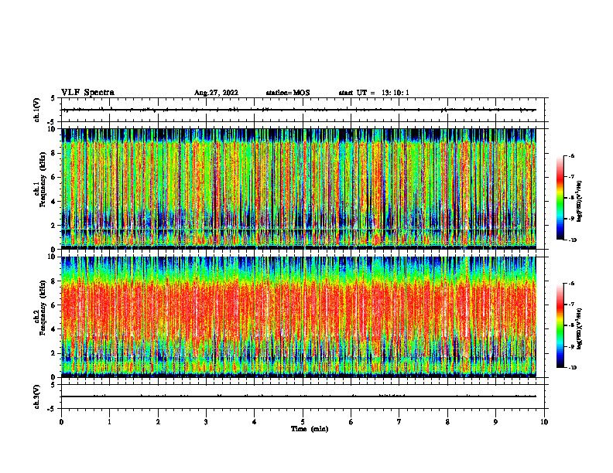
Task: Click the log(PSD) label beside ch.1 color bar
Action: (580, 202)
